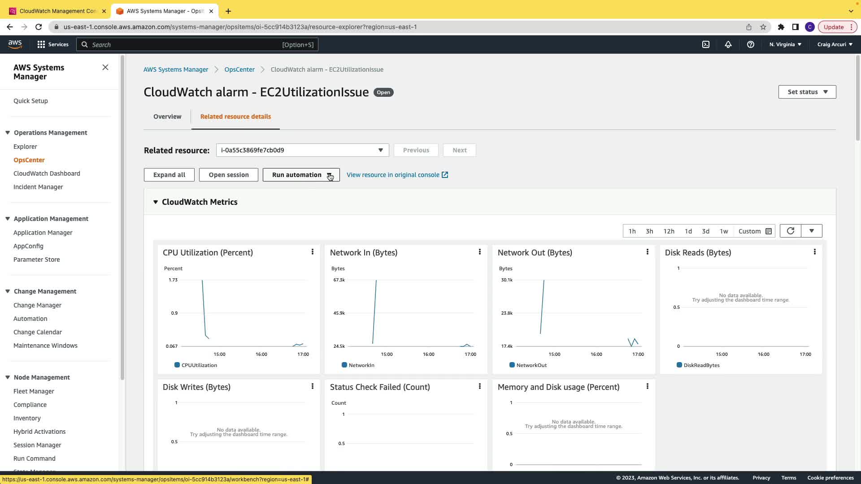Open the Network Out widget options menu
This screenshot has width=861, height=484.
point(647,252)
